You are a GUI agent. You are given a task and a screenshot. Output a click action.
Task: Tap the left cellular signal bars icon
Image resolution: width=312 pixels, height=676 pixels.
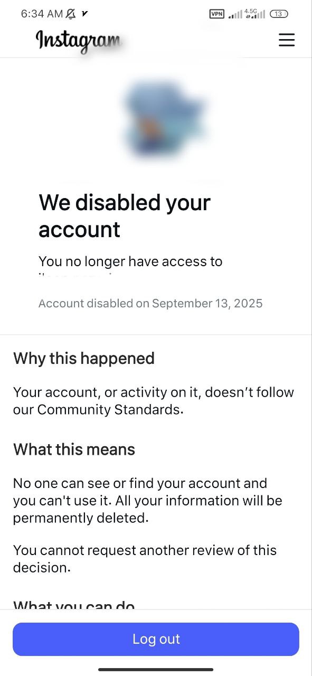coord(234,14)
